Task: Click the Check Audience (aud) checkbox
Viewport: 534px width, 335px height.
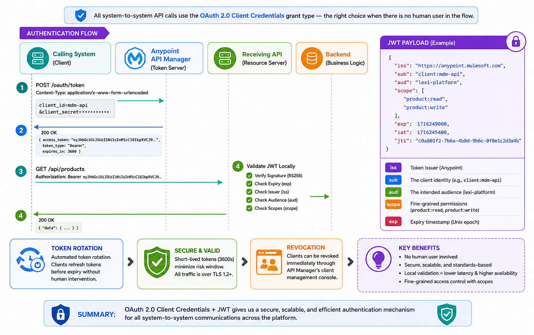Action: coord(249,200)
